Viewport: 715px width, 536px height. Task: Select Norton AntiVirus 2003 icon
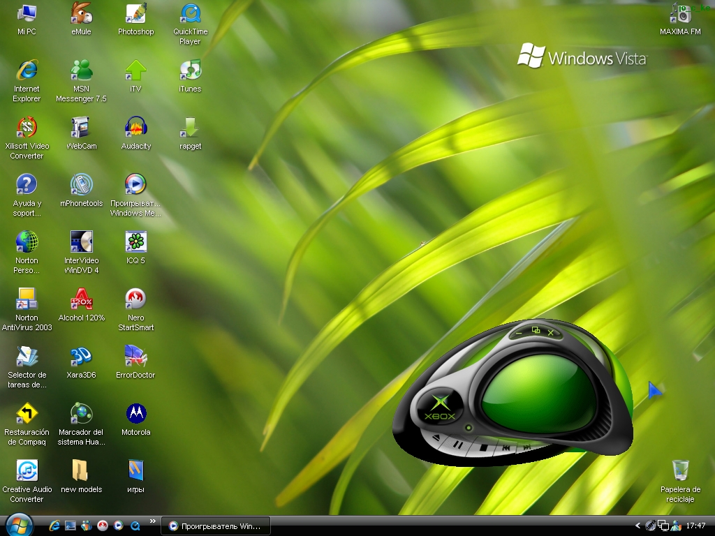(27, 299)
